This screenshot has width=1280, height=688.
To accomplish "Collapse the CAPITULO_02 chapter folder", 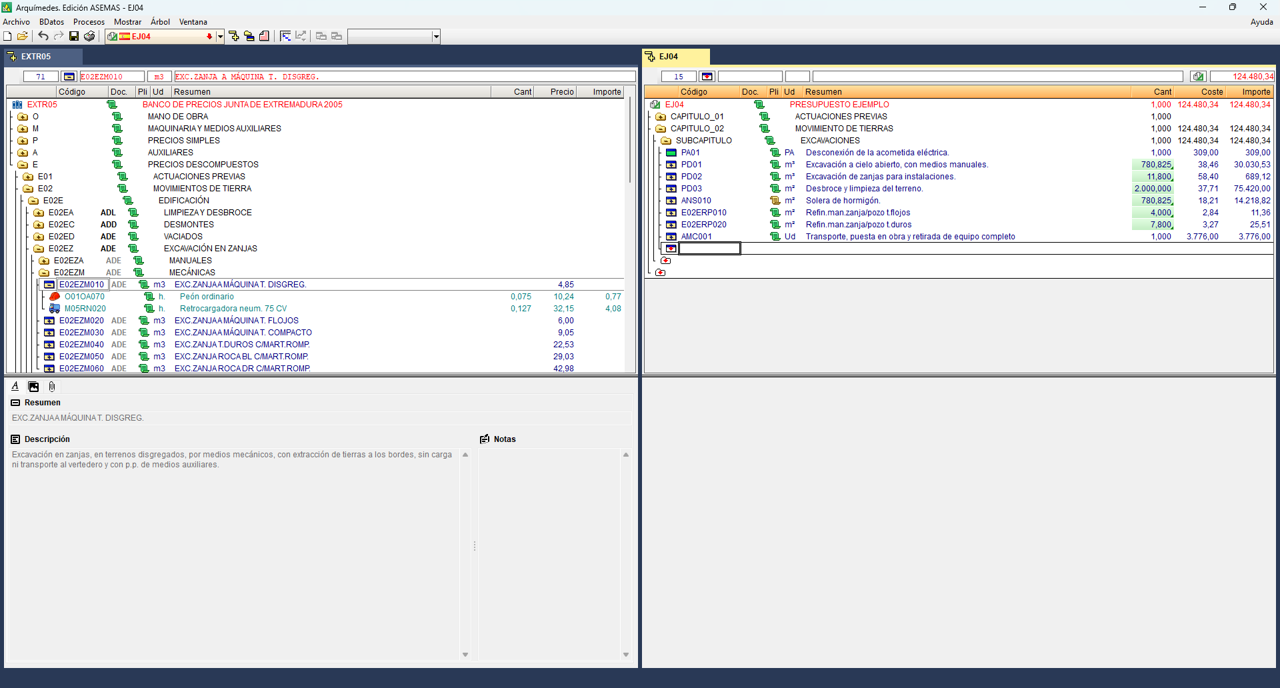I will (x=661, y=129).
